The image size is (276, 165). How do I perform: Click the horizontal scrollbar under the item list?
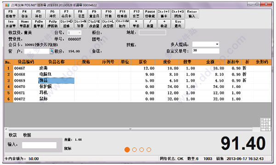click(x=130, y=129)
